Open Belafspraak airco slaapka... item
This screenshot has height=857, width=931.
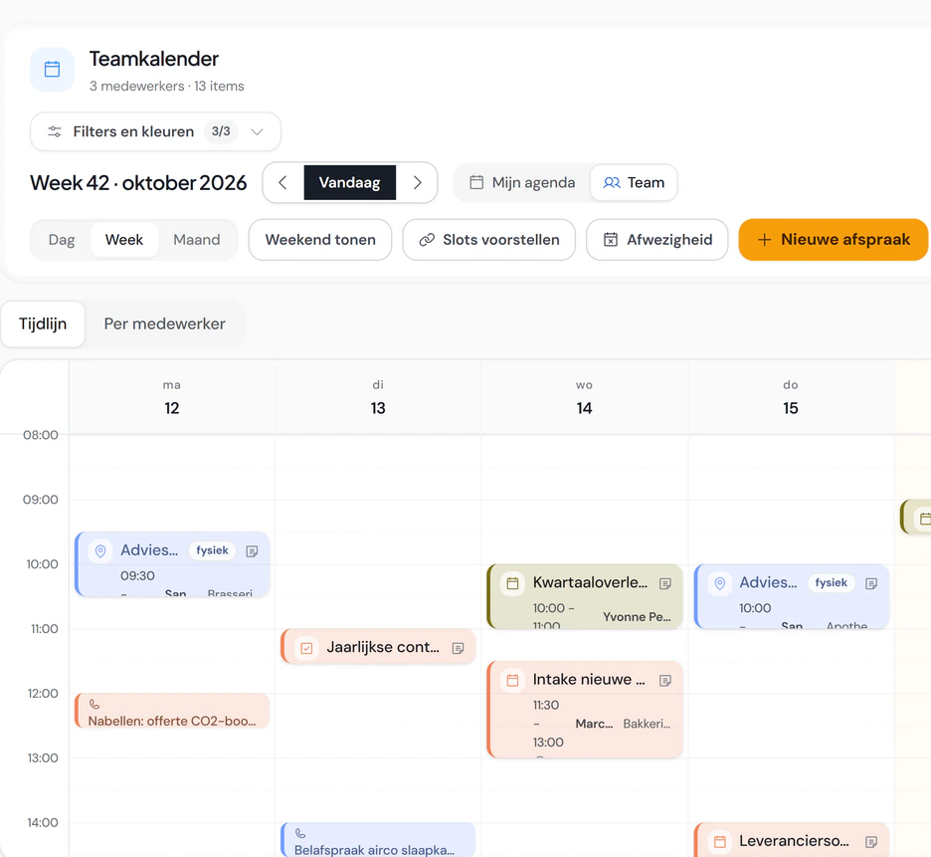[378, 840]
